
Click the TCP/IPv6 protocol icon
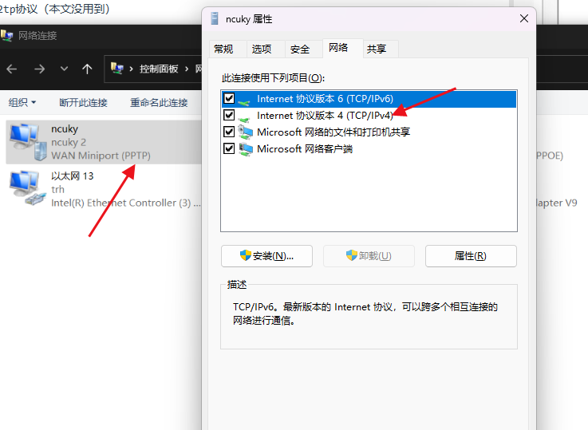pyautogui.click(x=245, y=101)
